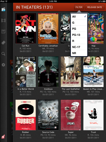Image resolution: width=106 pixels, height=142 pixels.
Task: Filter movies by PG-13 rating
Action: (x=79, y=35)
